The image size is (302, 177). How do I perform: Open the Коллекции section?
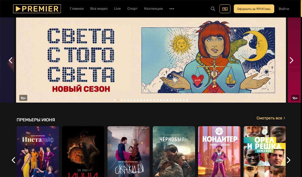(x=154, y=9)
